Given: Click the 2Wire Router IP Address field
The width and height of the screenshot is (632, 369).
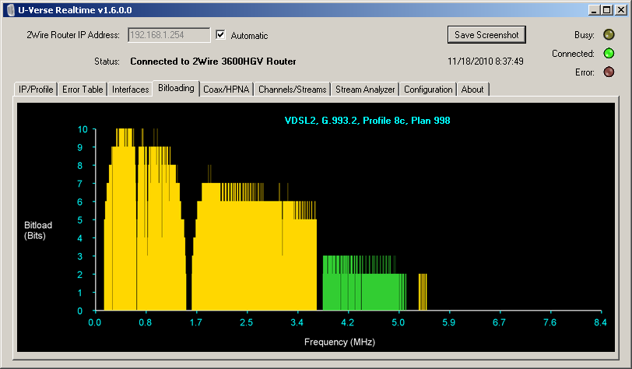Looking at the screenshot, I should (167, 35).
